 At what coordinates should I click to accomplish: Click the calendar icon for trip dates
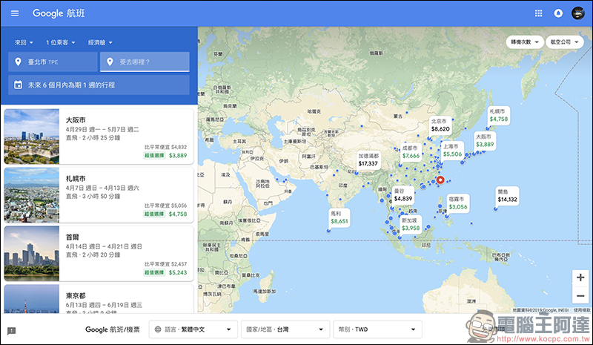coord(18,85)
